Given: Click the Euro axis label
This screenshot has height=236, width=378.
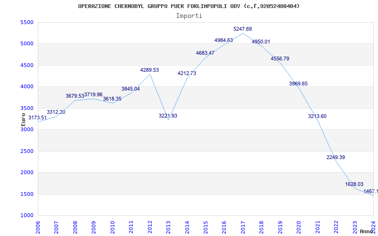Looking at the screenshot, I should 23,120.
